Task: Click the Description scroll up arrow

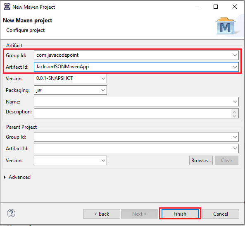Action: (234, 112)
